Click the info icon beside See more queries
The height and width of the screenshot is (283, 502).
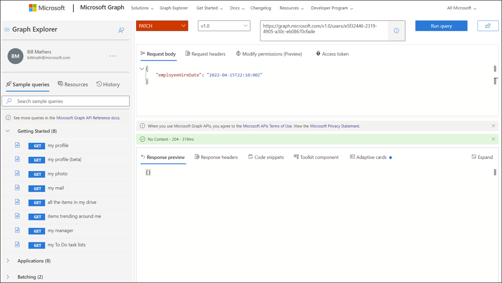pos(8,118)
